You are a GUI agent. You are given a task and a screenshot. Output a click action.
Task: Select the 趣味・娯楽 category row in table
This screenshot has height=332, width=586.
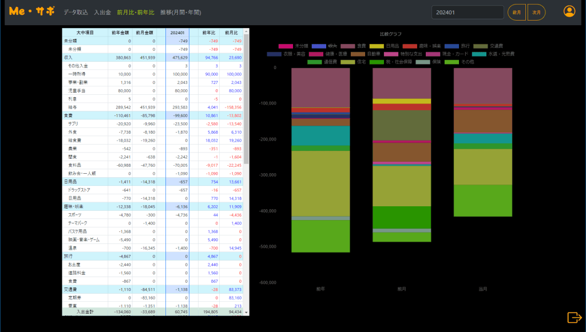click(74, 206)
